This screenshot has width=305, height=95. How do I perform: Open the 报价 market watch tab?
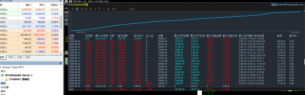[28, 57]
